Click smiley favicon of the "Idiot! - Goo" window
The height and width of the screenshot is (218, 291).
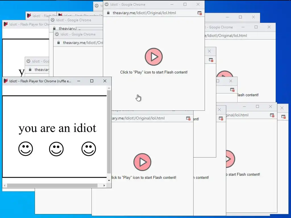click(x=28, y=61)
